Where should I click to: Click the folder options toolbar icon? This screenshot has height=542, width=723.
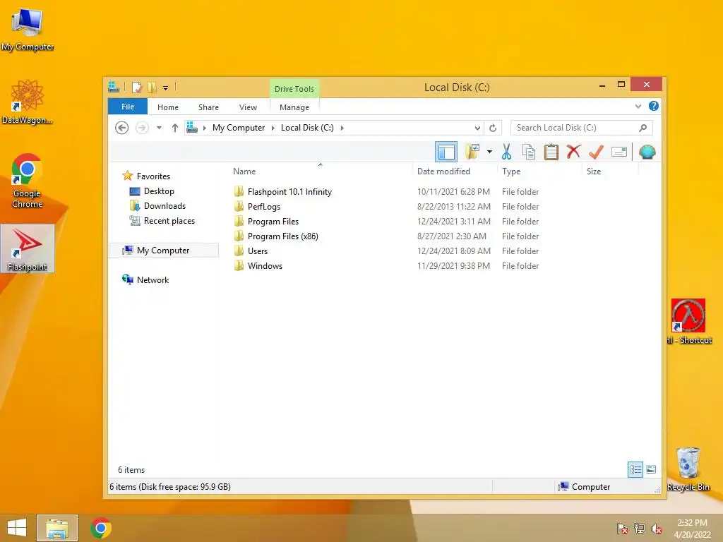(472, 152)
